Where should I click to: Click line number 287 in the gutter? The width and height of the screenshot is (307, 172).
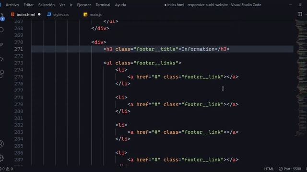19,160
